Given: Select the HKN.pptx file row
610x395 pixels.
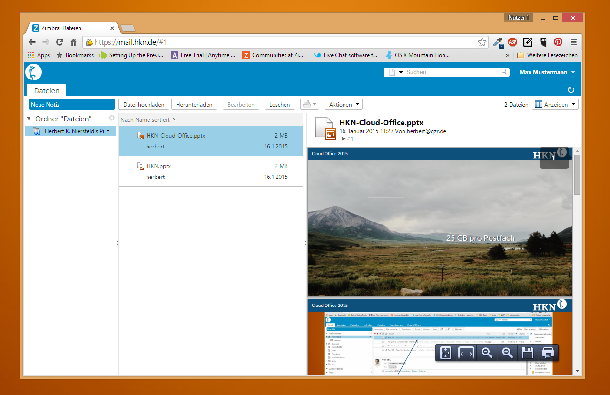Looking at the screenshot, I should click(211, 171).
